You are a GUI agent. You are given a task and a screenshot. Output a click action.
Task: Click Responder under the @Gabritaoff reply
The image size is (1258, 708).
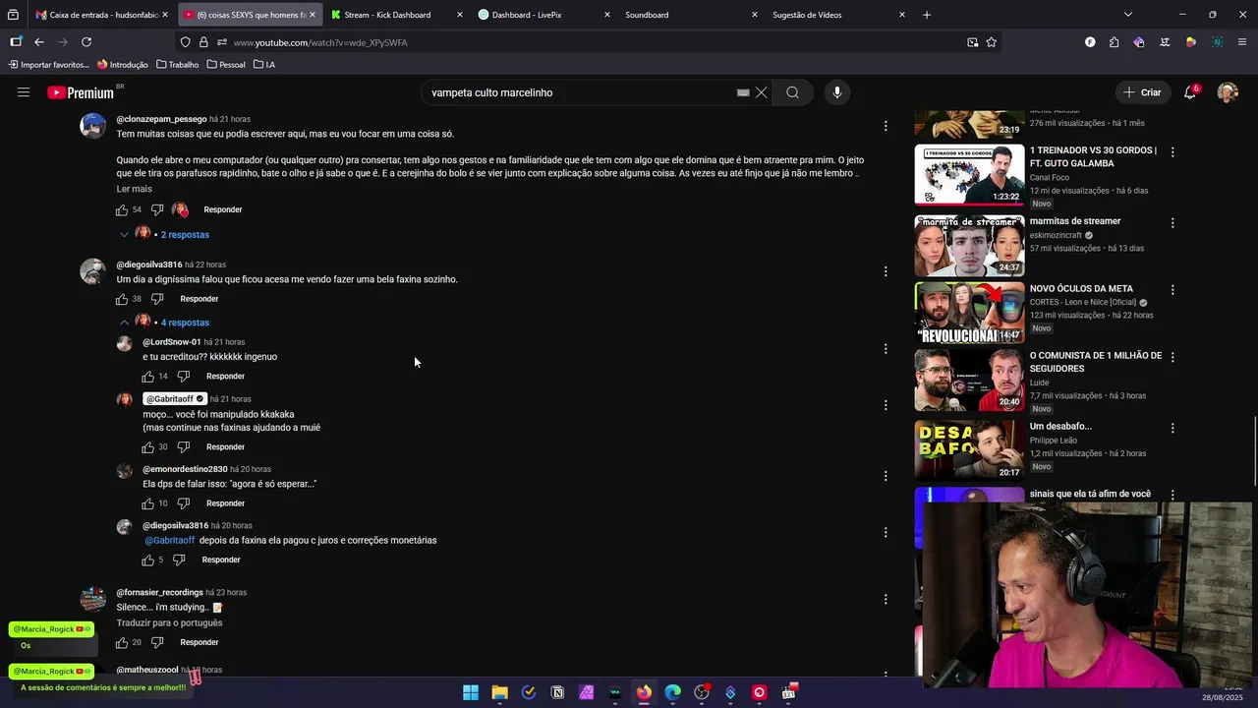(225, 447)
